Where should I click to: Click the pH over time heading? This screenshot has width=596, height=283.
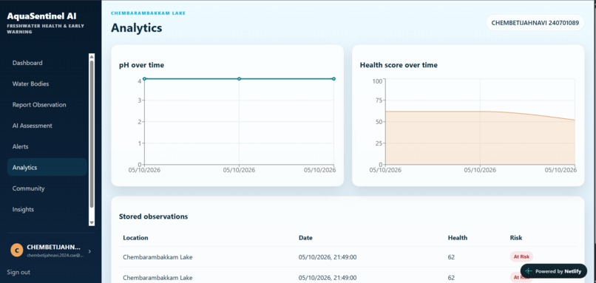[141, 65]
